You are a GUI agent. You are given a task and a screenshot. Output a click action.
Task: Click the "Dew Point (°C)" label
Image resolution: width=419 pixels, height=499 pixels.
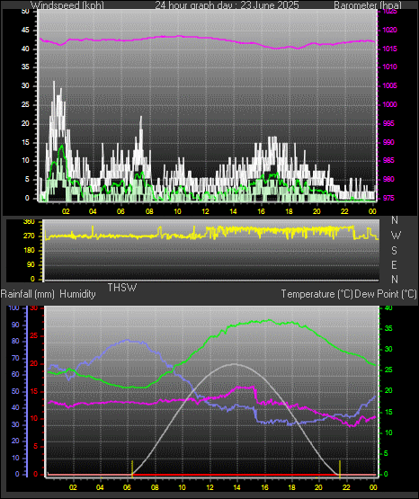click(x=385, y=294)
